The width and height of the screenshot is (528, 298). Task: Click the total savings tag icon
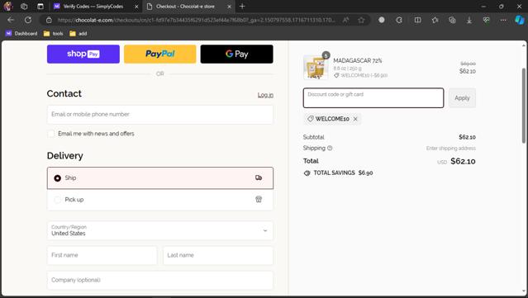[x=307, y=173]
